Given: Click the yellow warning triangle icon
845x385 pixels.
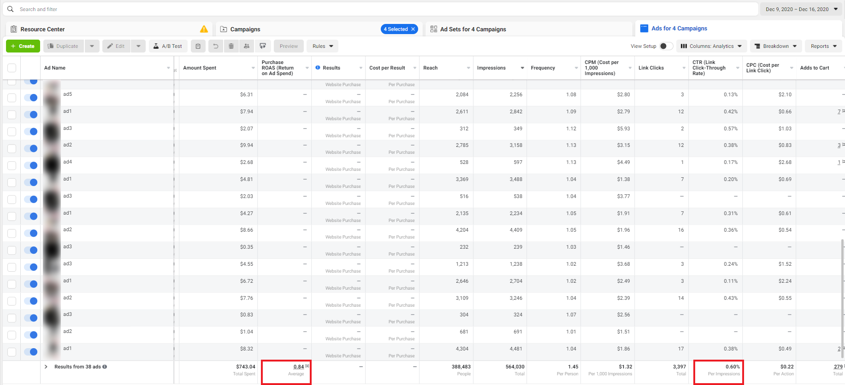Looking at the screenshot, I should [x=204, y=29].
